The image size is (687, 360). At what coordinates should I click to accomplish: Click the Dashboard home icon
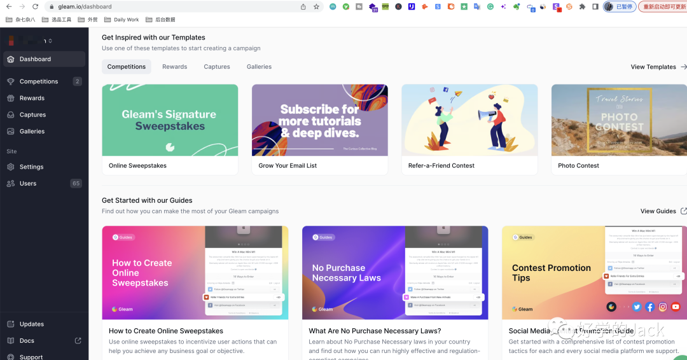tap(11, 59)
